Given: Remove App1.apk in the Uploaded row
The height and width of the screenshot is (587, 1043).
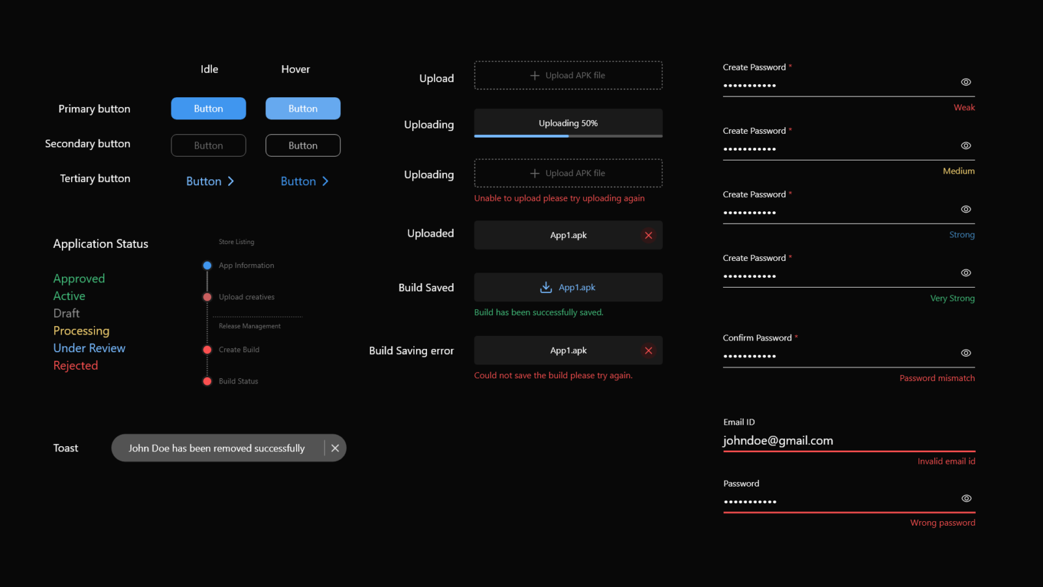Looking at the screenshot, I should click(649, 235).
